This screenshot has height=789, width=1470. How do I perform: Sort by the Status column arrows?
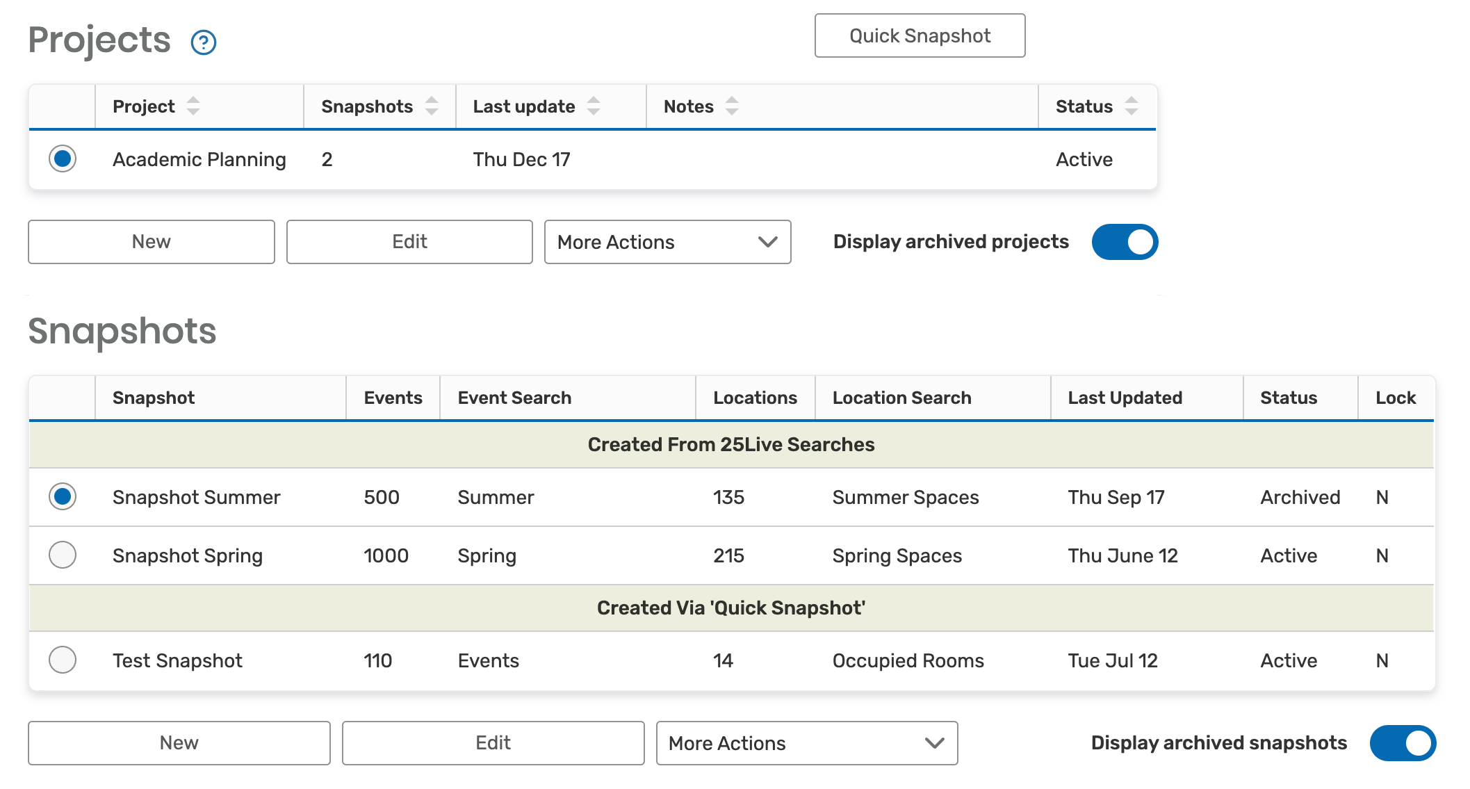(x=1132, y=106)
